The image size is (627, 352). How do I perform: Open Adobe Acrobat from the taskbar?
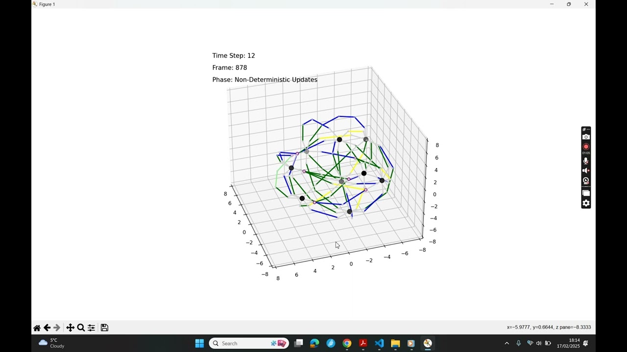point(363,343)
